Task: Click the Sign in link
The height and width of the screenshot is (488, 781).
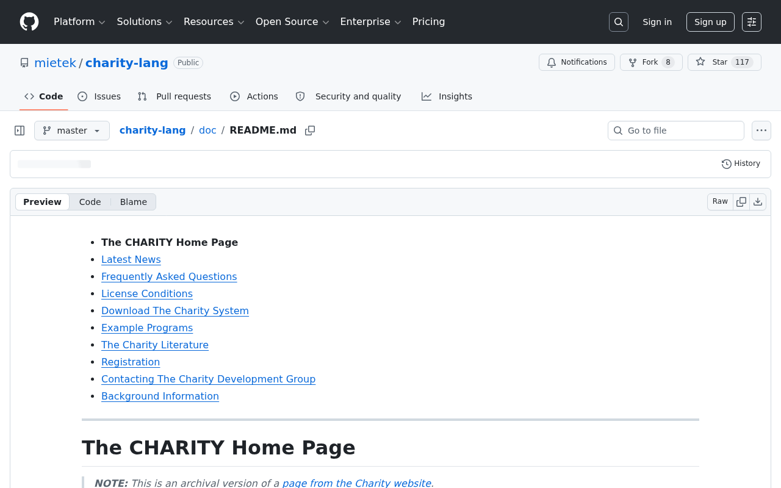Action: [657, 22]
